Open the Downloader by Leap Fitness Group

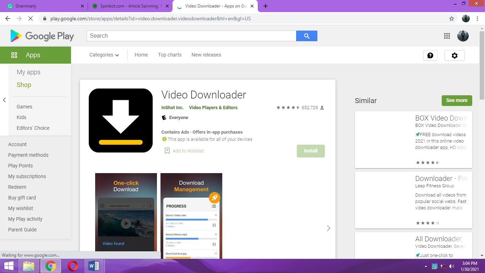[x=414, y=200]
